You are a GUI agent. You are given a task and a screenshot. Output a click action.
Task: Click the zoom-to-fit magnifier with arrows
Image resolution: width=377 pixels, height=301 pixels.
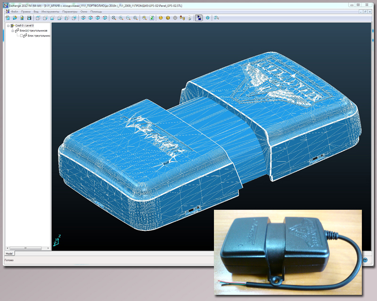pos(114,18)
